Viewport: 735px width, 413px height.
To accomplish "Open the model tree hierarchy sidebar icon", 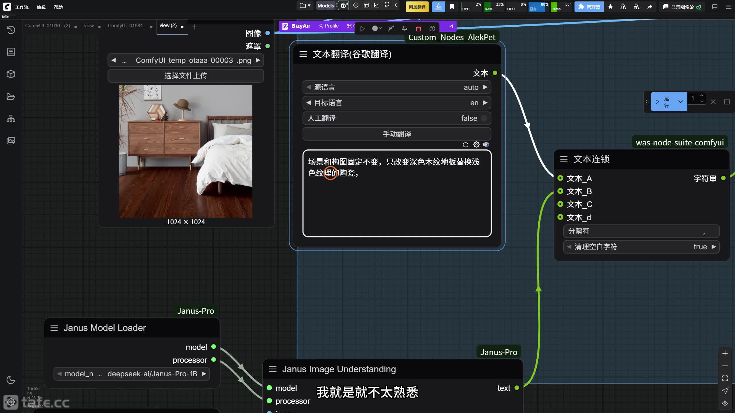I will tap(11, 118).
